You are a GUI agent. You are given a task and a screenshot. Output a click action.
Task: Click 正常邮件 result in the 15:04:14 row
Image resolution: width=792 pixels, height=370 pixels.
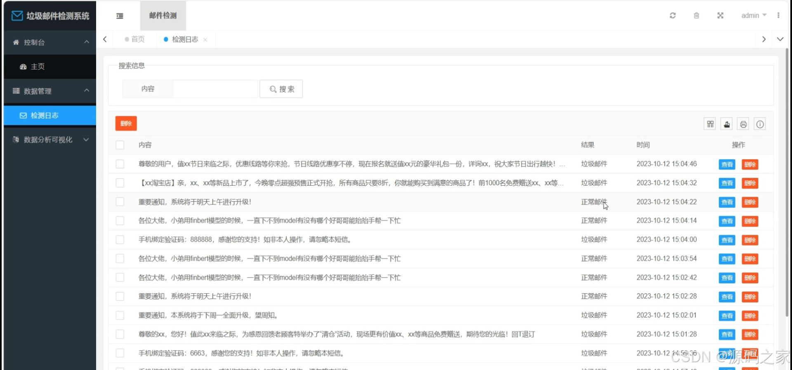pos(594,221)
